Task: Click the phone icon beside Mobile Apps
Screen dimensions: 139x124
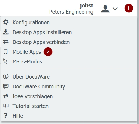Action: coord(6,51)
